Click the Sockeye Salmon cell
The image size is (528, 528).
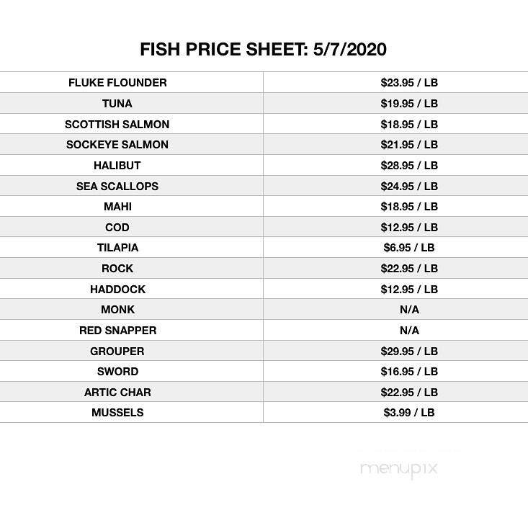117,145
